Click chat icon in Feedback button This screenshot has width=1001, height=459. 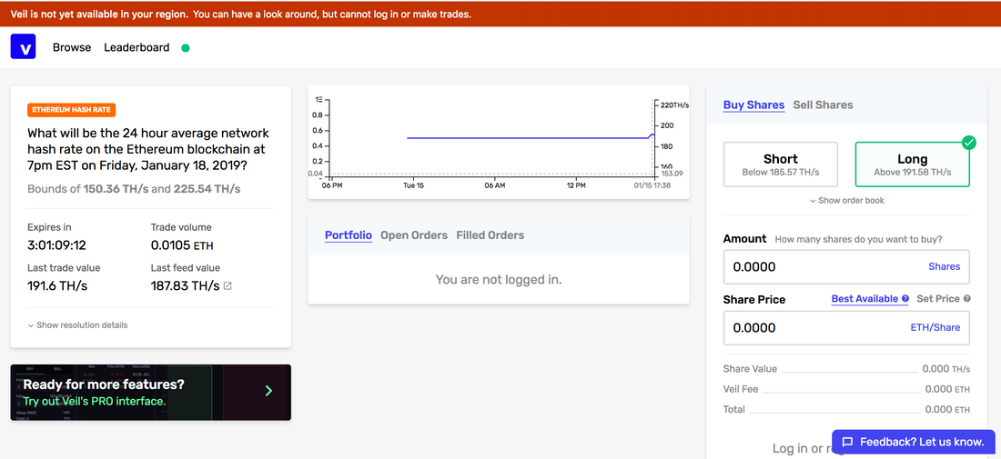click(847, 442)
